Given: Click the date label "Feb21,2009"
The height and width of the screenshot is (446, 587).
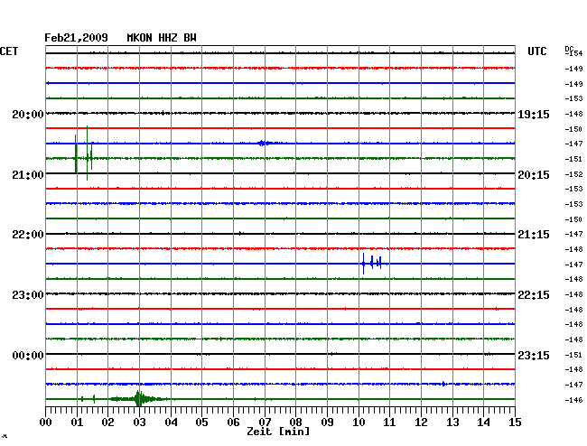Looking at the screenshot, I should tap(76, 38).
